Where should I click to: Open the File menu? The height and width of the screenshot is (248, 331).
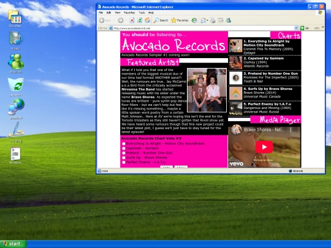click(101, 13)
